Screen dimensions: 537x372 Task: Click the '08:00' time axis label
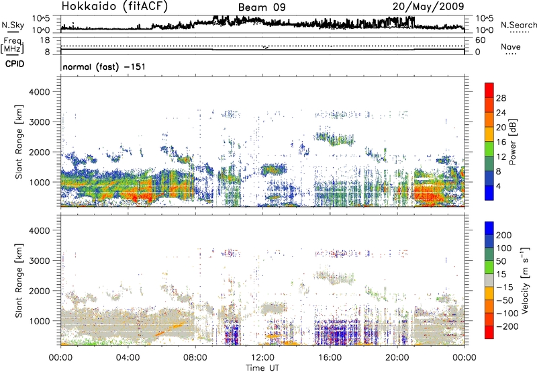pyautogui.click(x=195, y=358)
